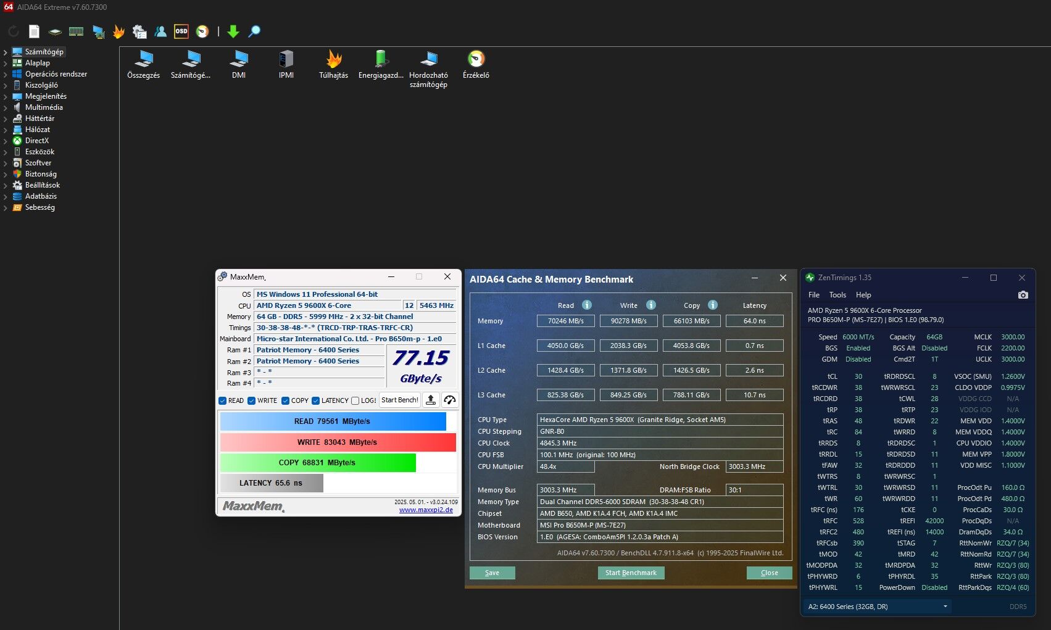
Task: Open the OSD panel toolbar icon
Action: click(x=181, y=31)
